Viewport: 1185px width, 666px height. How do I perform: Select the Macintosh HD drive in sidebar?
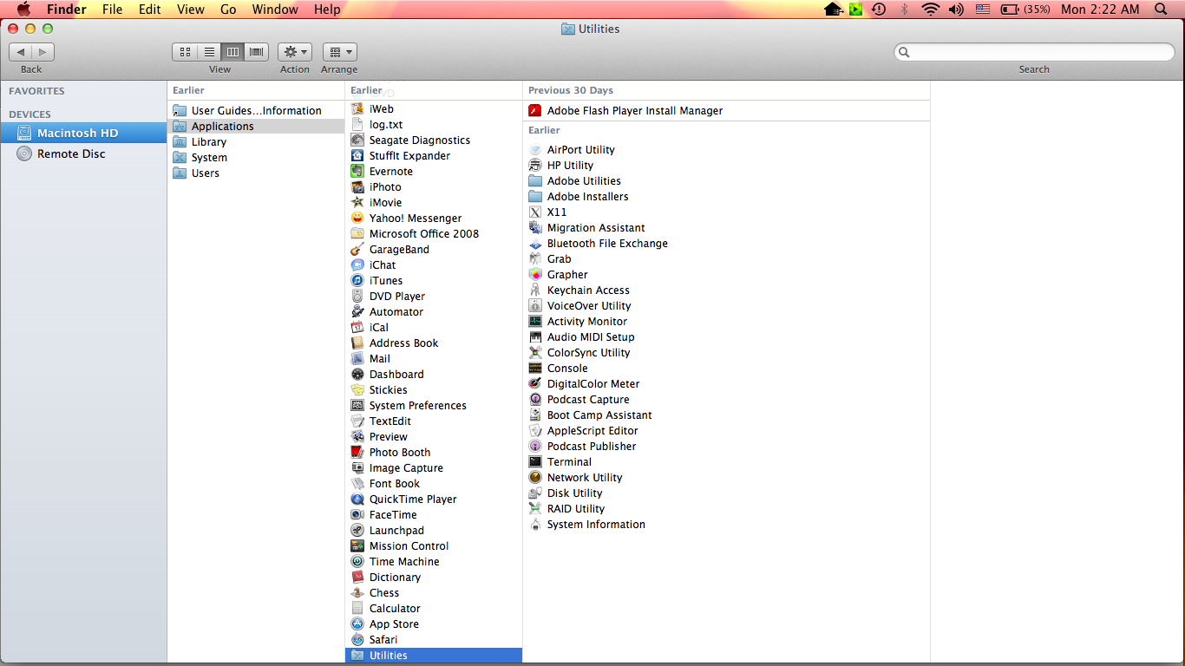tap(83, 133)
